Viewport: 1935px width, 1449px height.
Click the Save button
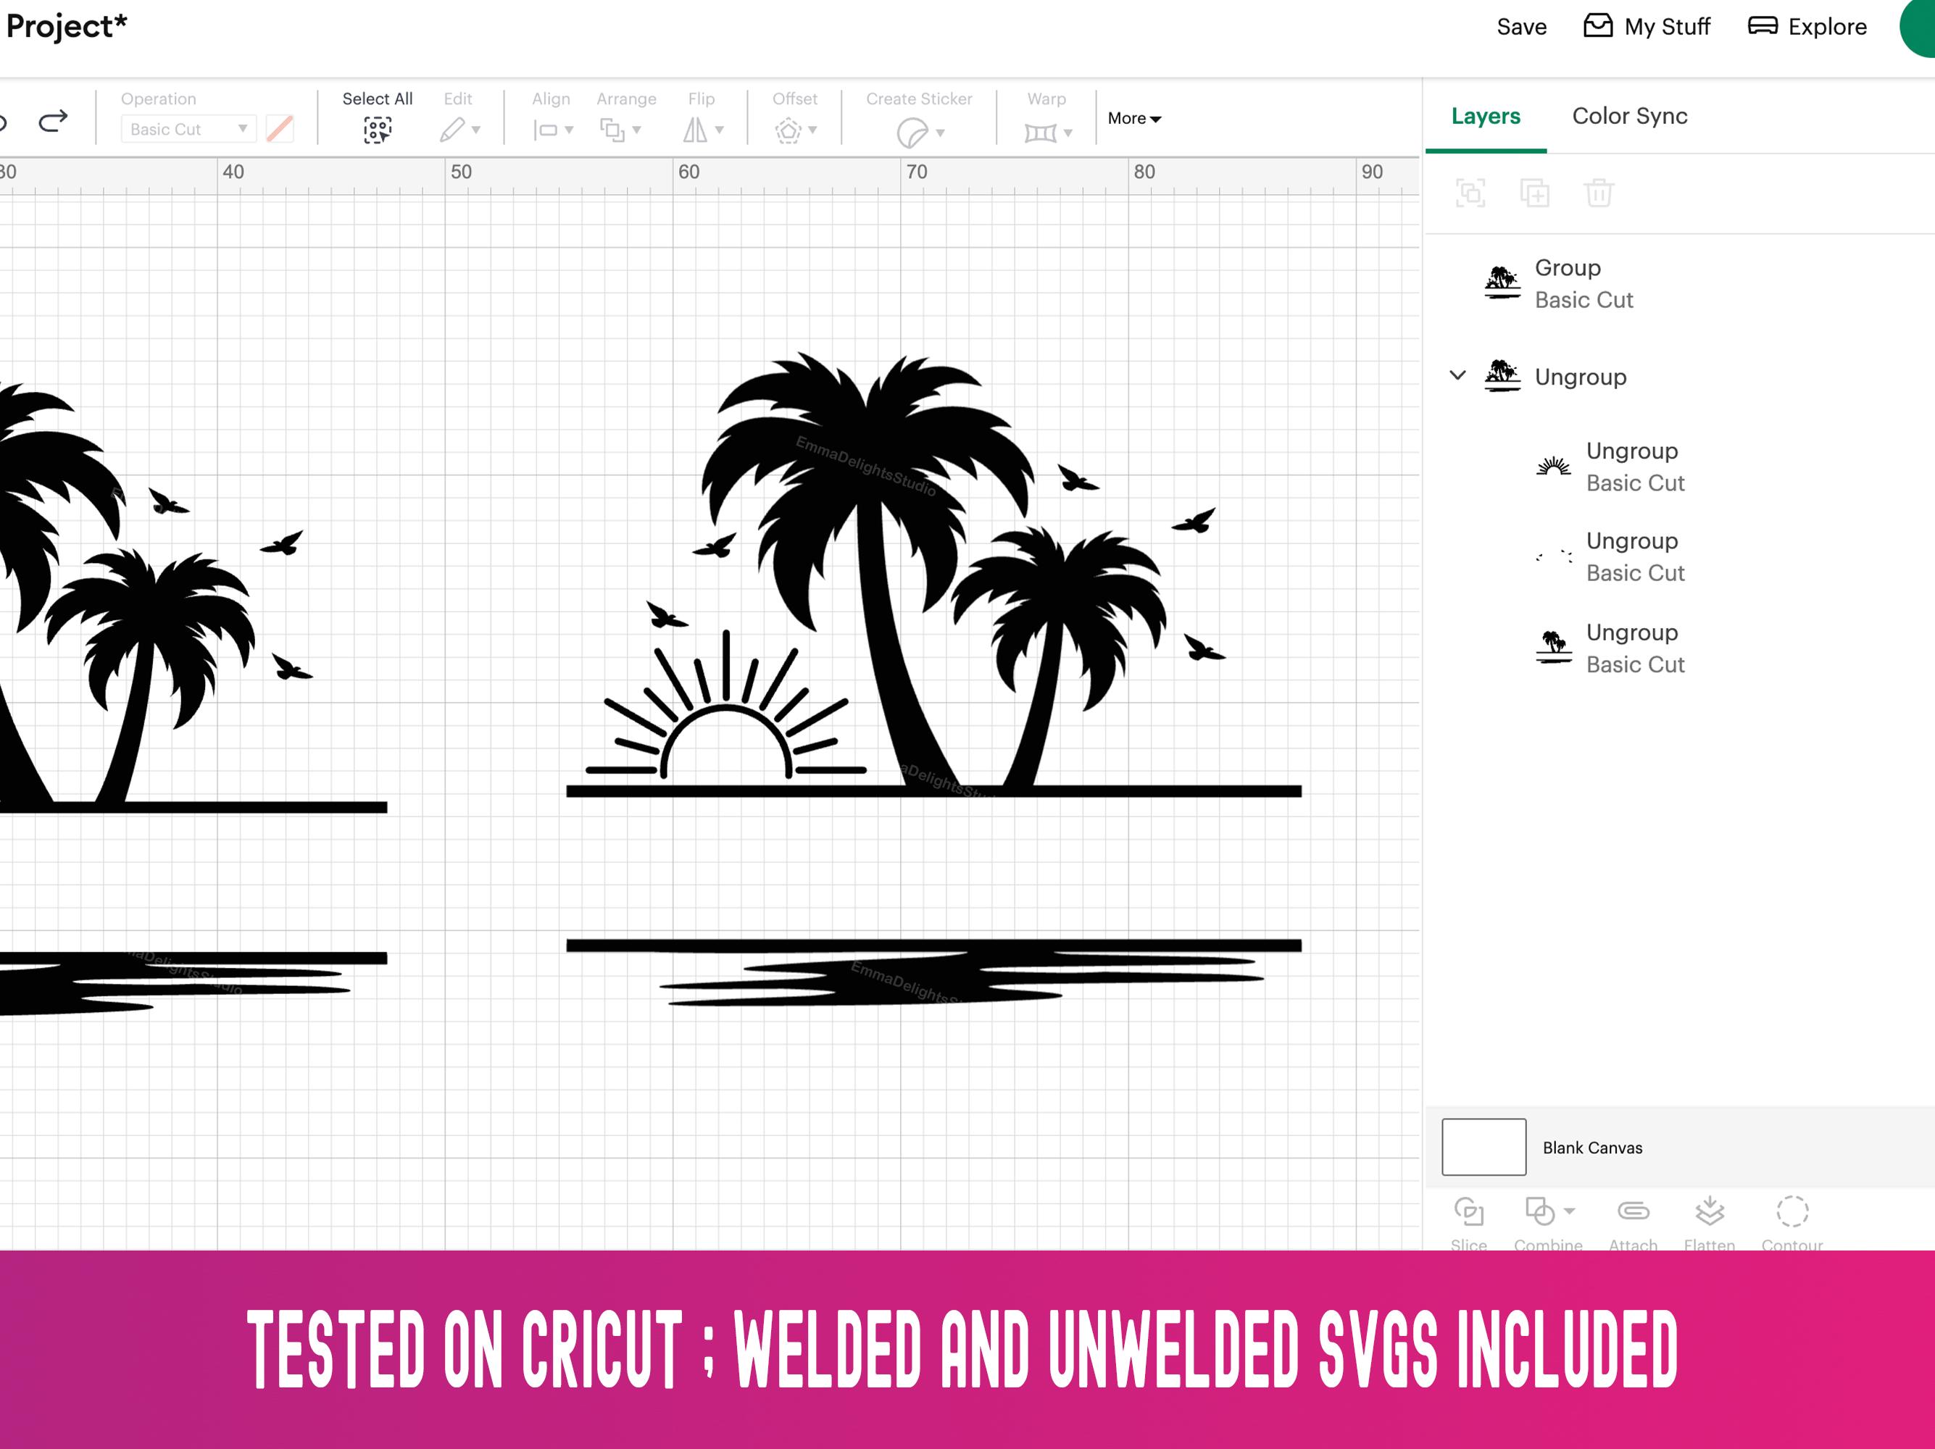coord(1521,26)
